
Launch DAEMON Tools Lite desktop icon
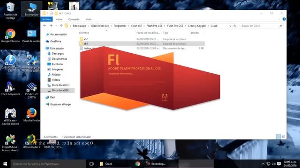click(x=10, y=63)
